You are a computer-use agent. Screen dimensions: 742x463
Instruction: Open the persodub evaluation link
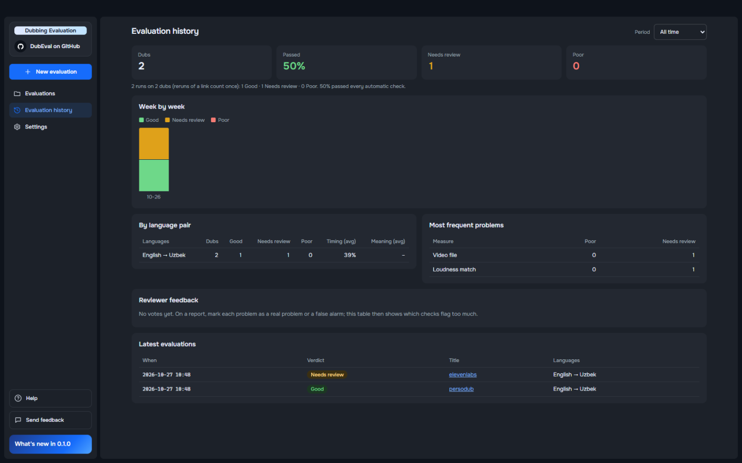point(461,389)
